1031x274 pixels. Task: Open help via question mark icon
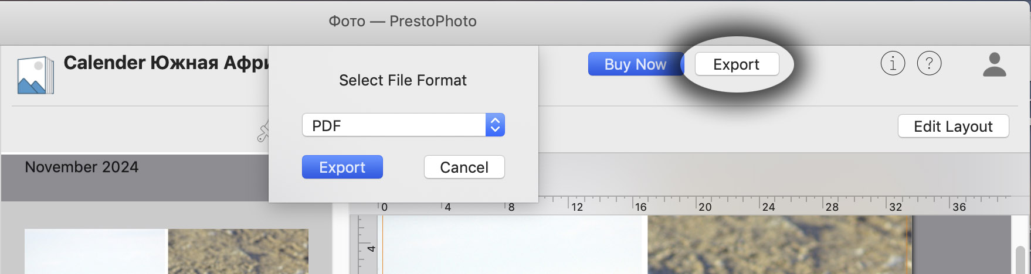[929, 63]
